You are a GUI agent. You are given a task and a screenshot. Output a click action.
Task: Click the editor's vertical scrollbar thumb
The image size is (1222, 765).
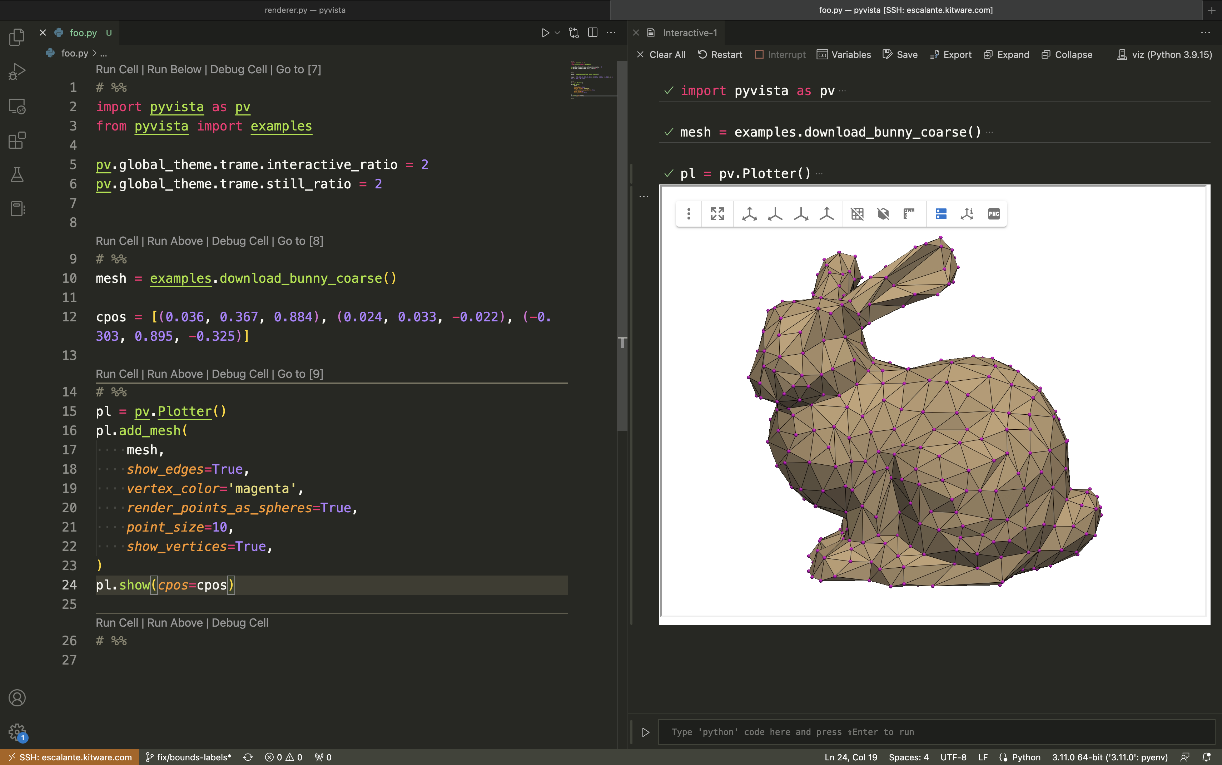coord(622,246)
